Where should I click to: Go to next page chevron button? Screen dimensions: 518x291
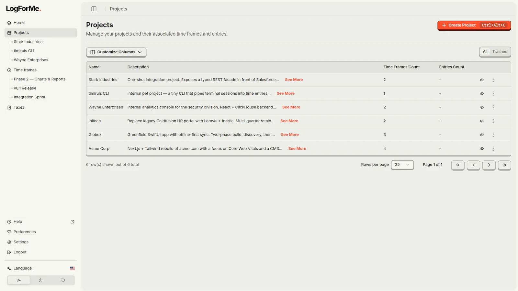click(x=489, y=165)
